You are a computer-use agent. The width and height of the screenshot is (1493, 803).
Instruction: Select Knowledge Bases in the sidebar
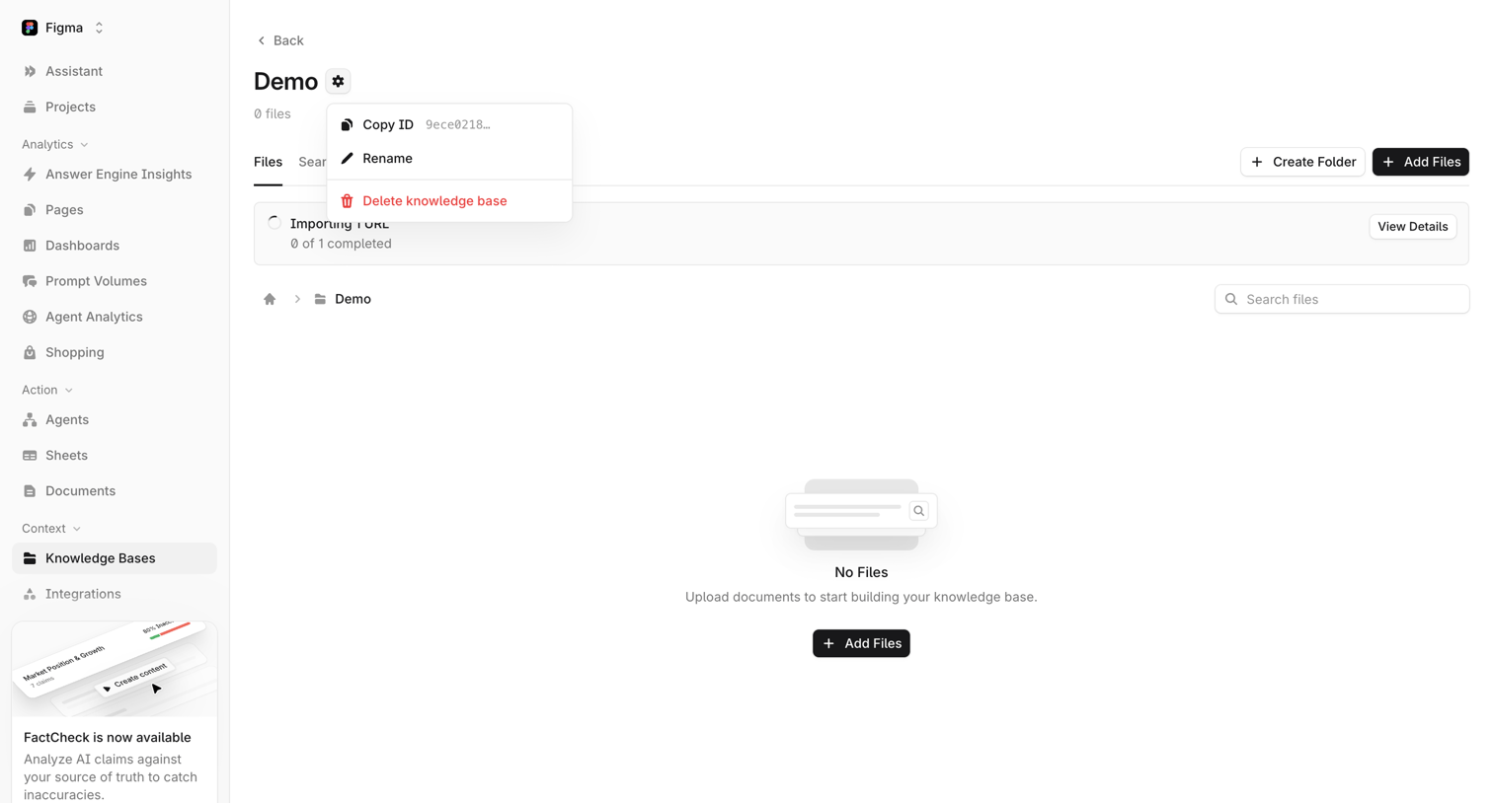click(x=115, y=558)
